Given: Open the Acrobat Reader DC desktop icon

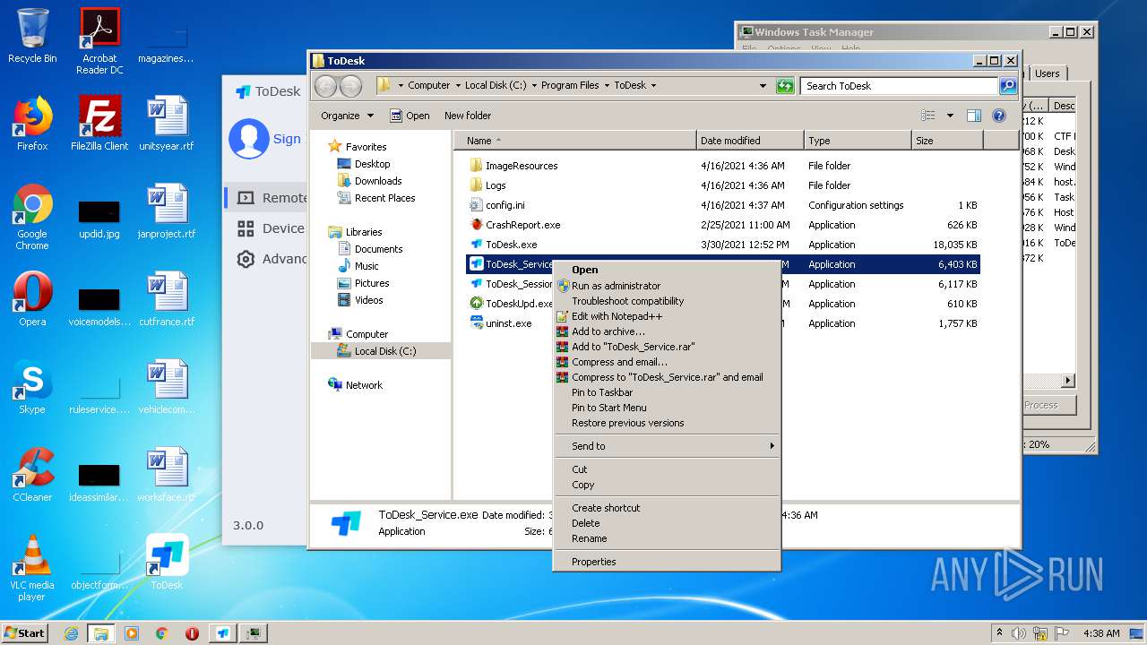Looking at the screenshot, I should [99, 41].
